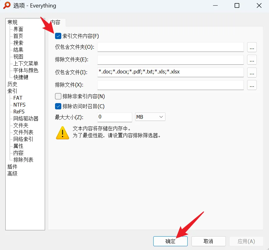269x250 pixels.
Task: Select 字体与颜色 in the tree
Action: (26, 70)
